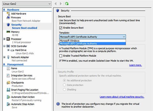Collapse the Hardware section header
Image resolution: width=153 pixels, height=111 pixels.
(5, 10)
